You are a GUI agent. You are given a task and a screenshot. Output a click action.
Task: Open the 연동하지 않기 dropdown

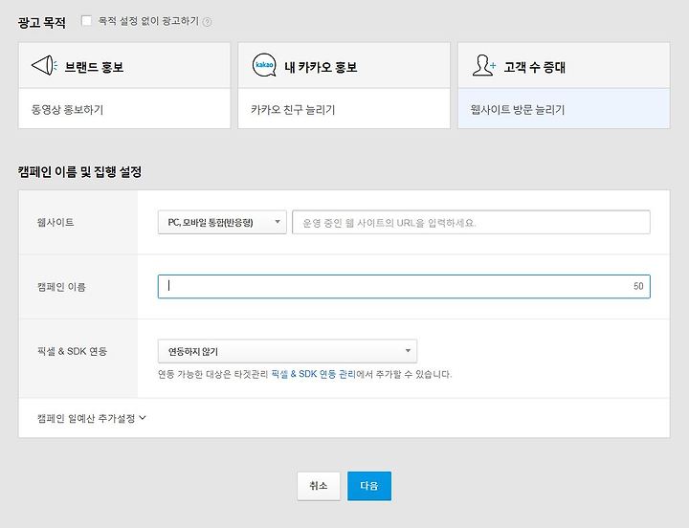[287, 351]
